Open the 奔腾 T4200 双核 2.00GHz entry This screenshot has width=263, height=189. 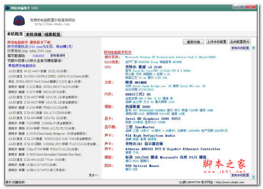point(41,123)
